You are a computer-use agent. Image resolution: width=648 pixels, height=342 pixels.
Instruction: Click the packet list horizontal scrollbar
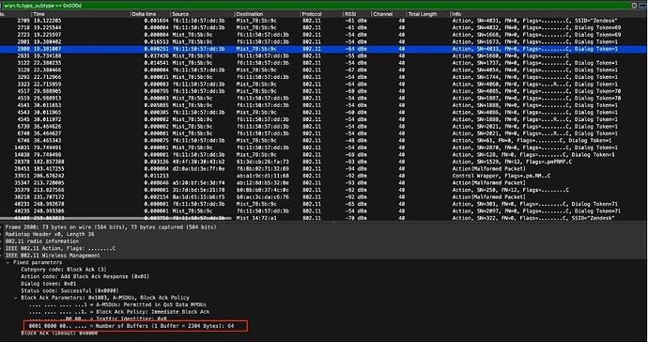[116, 218]
